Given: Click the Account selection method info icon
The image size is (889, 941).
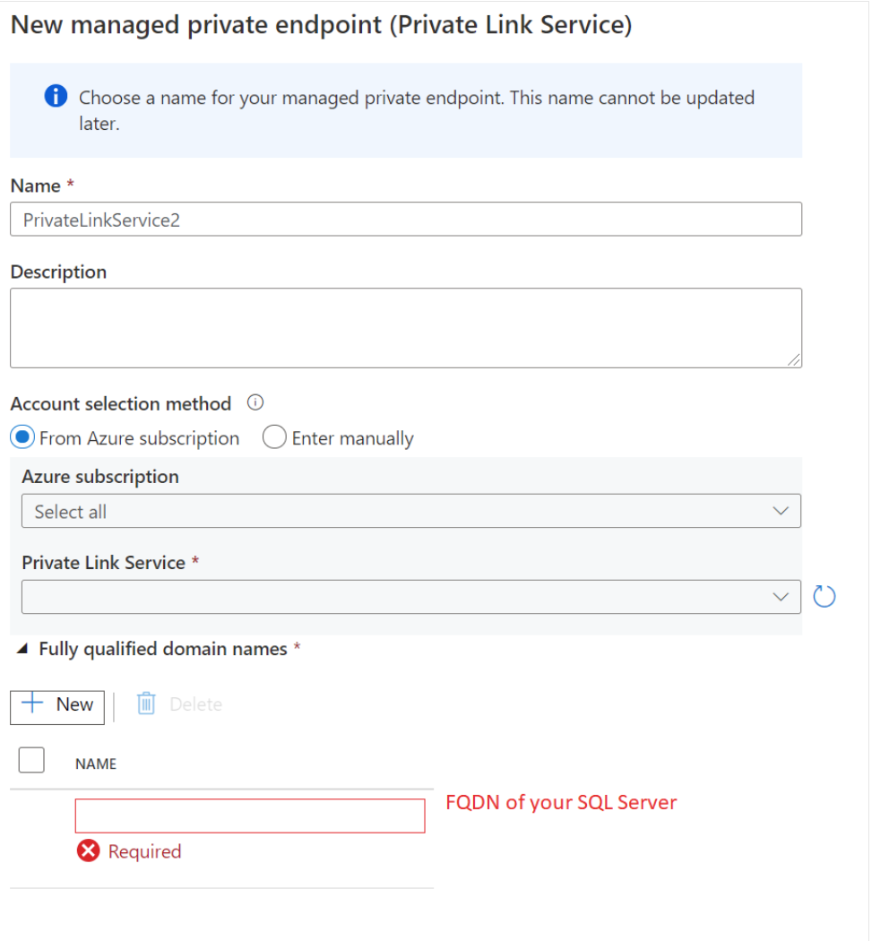Looking at the screenshot, I should (x=255, y=402).
